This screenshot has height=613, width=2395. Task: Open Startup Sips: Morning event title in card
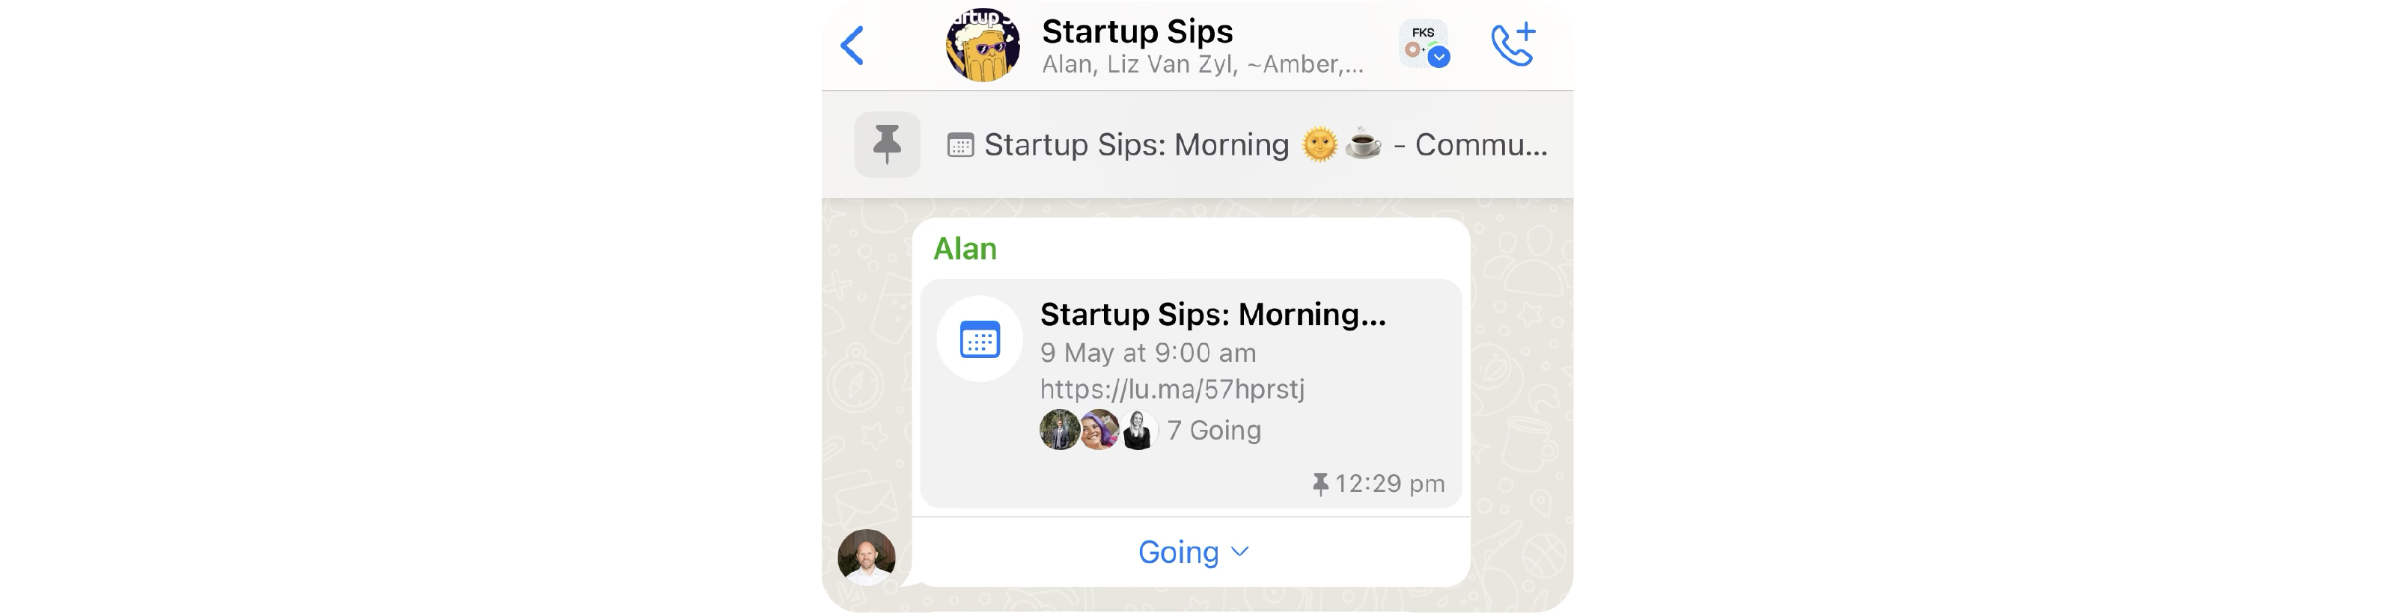pos(1212,314)
